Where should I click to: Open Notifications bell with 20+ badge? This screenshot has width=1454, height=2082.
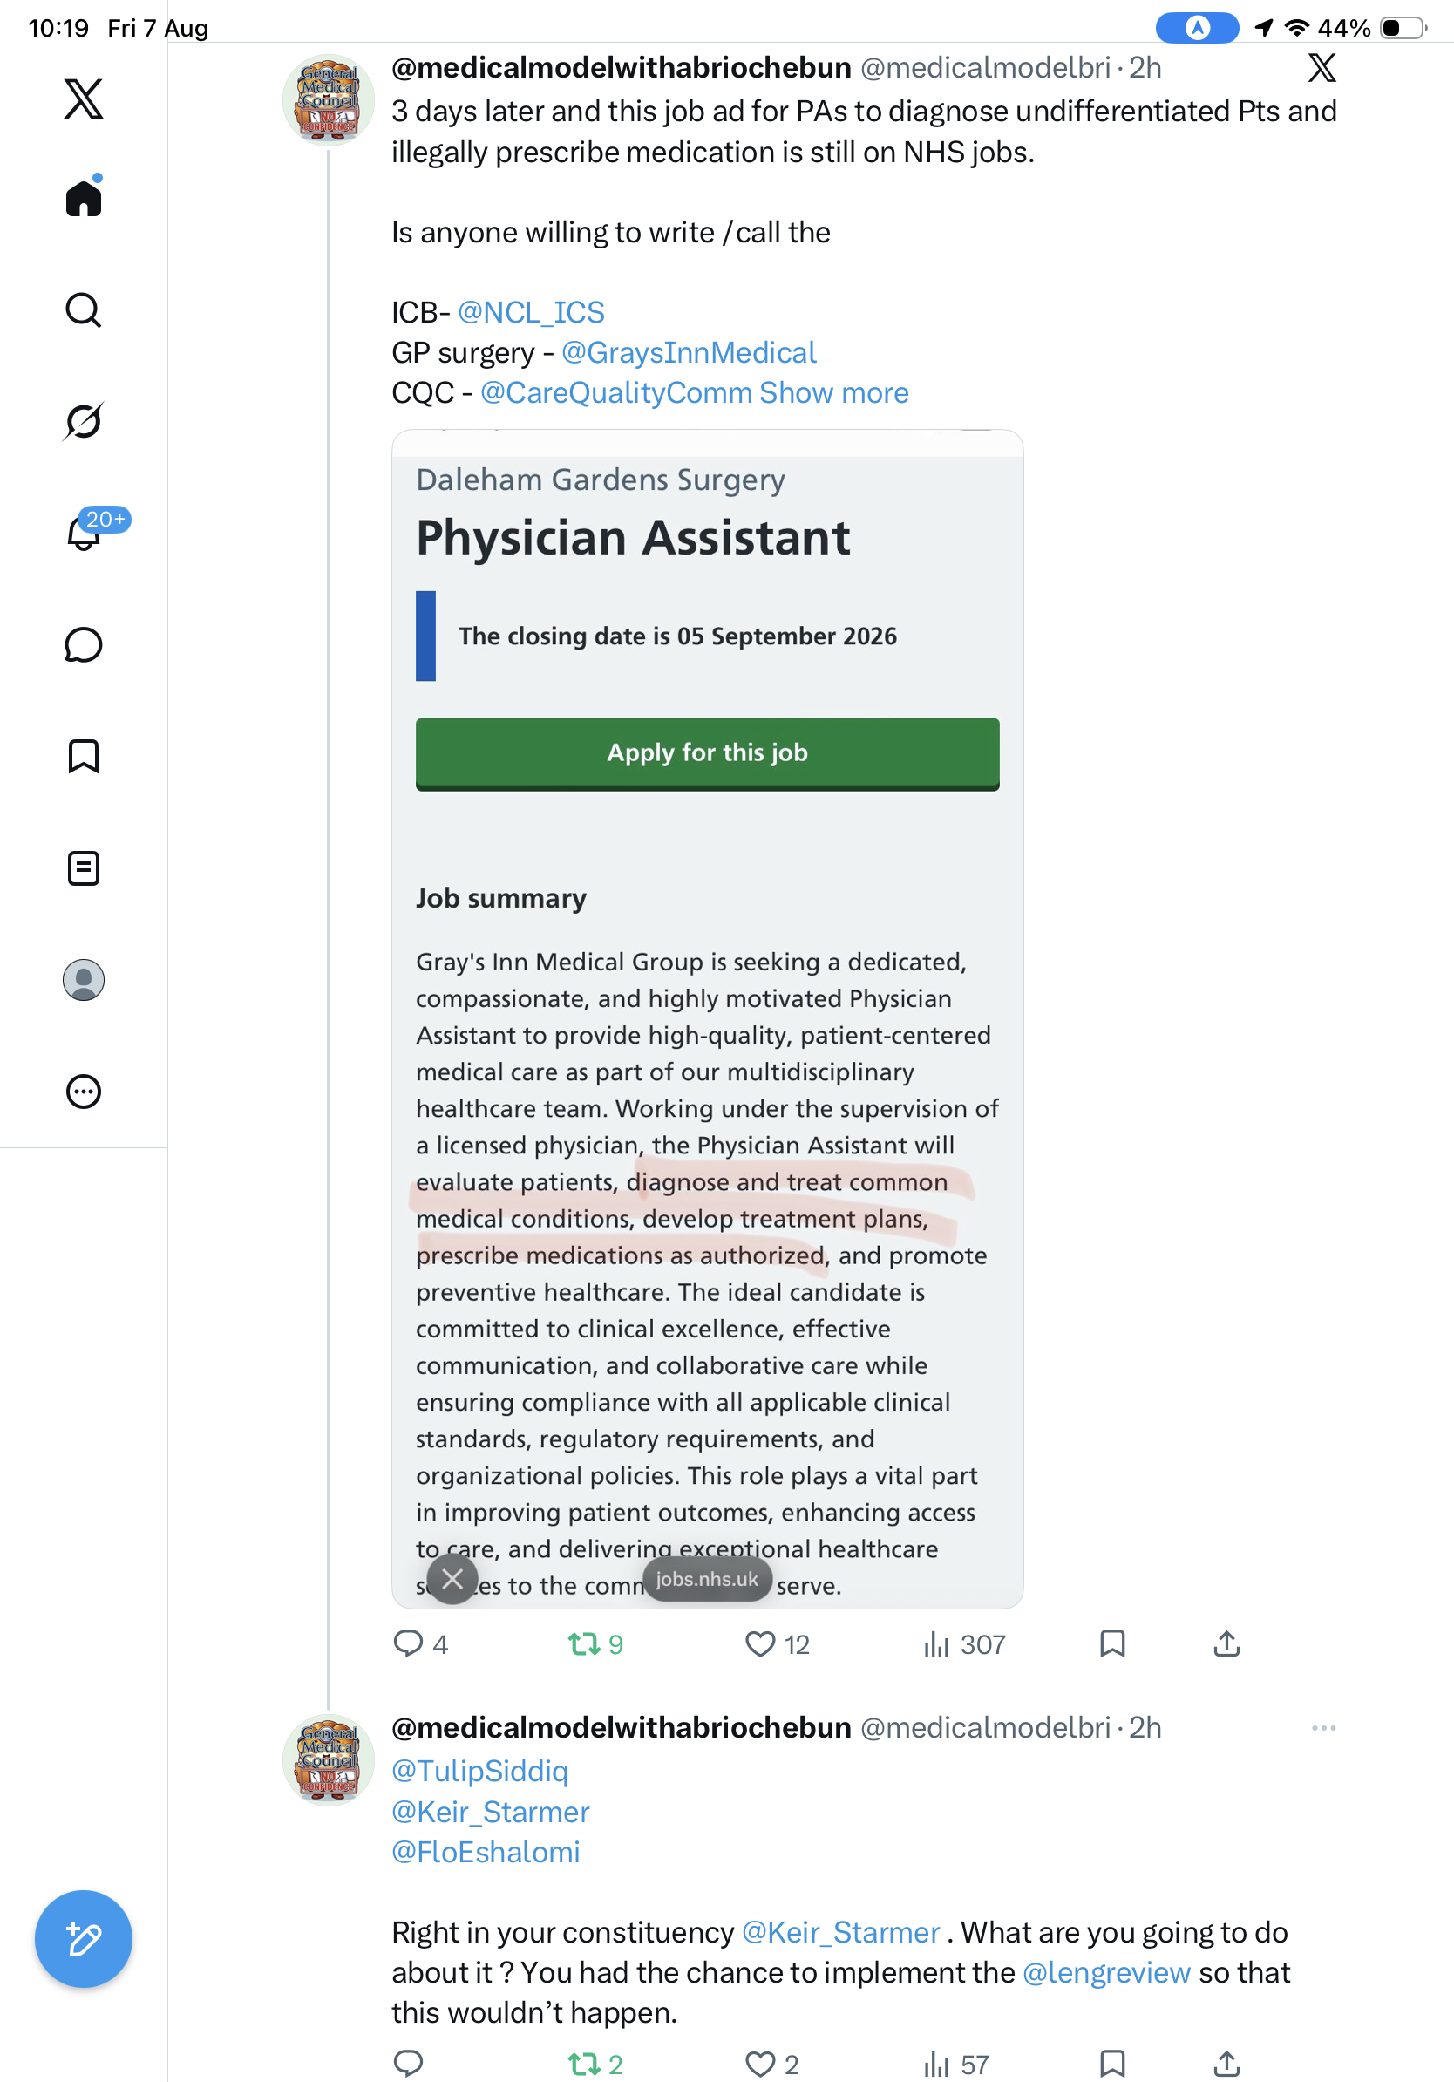85,531
